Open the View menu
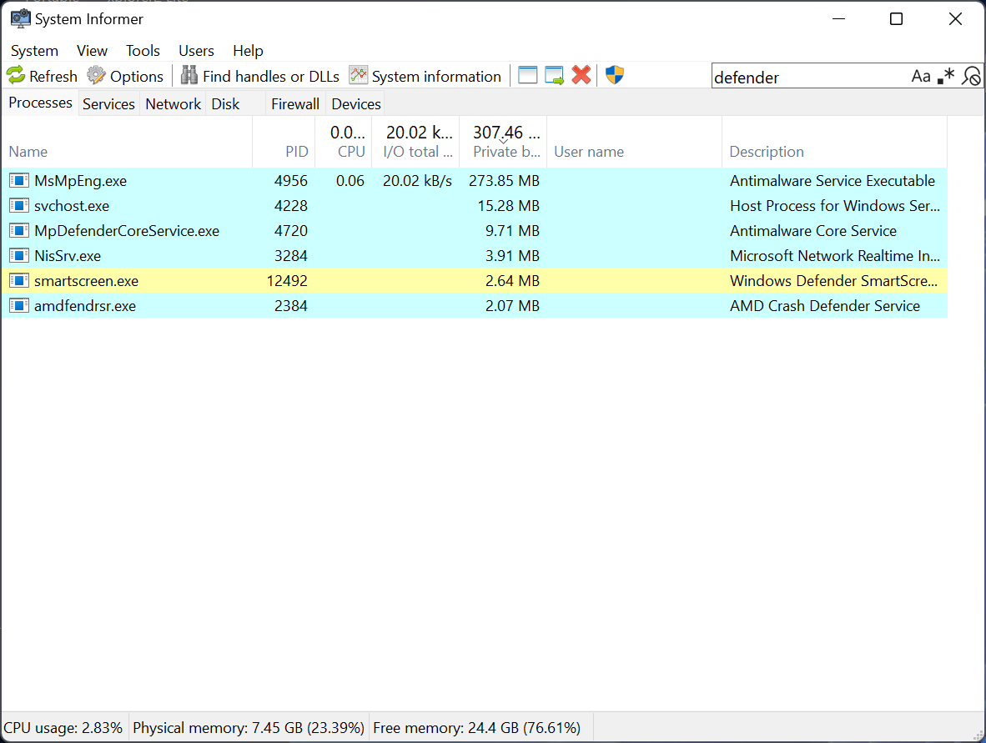This screenshot has height=743, width=986. point(92,51)
